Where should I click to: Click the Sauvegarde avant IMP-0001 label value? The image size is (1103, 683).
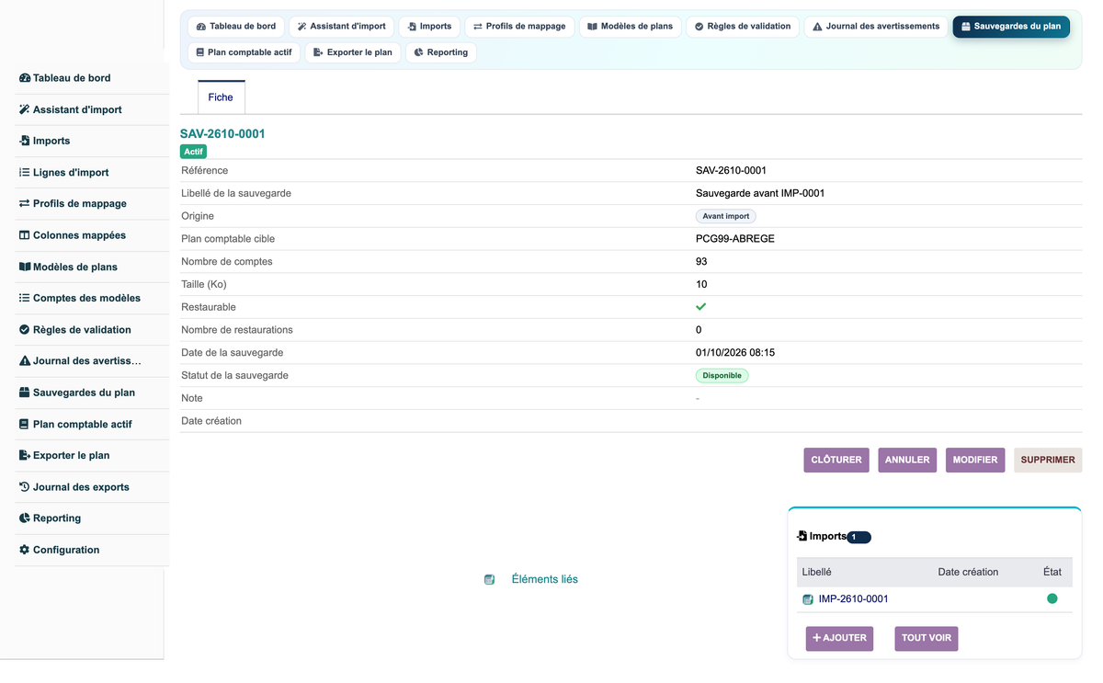[x=760, y=193]
